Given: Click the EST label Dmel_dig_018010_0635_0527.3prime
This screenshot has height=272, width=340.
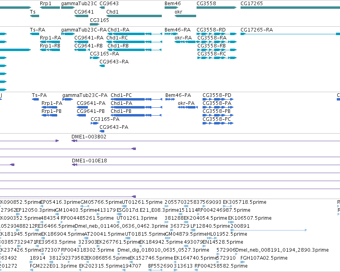Looking at the screenshot, I should point(163,250).
